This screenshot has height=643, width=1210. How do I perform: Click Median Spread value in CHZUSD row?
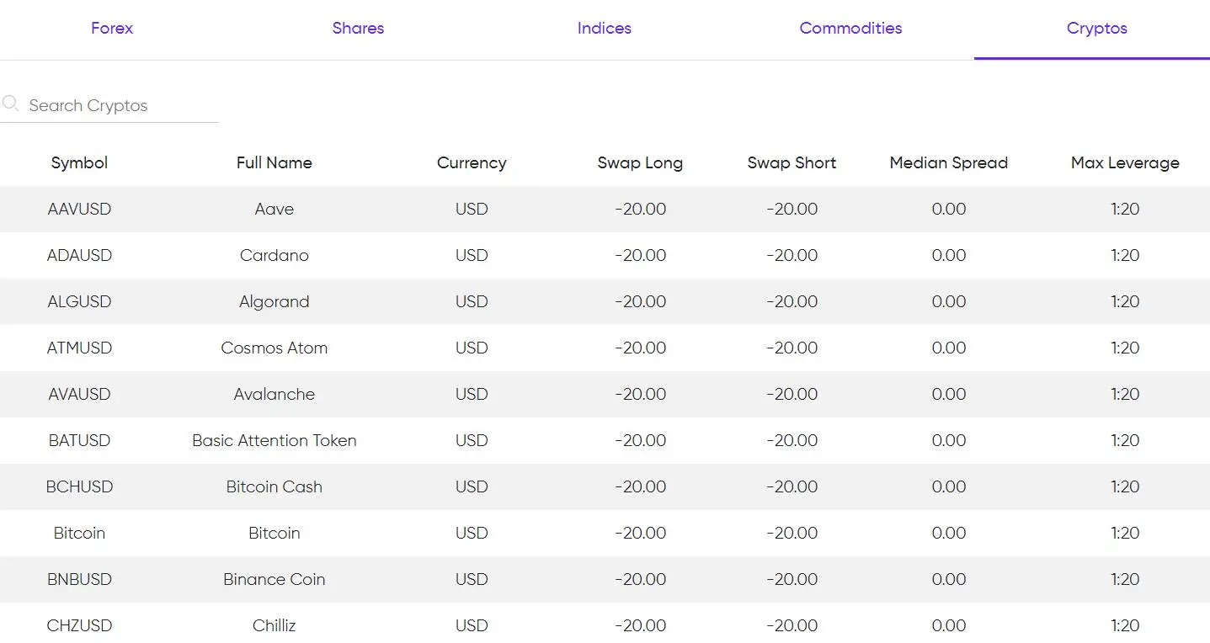pos(949,626)
